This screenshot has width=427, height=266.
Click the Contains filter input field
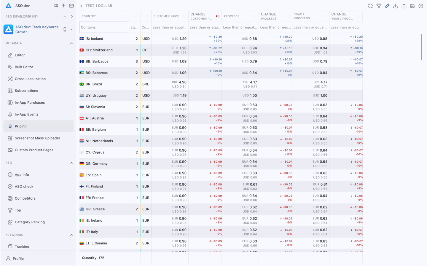pos(104,27)
